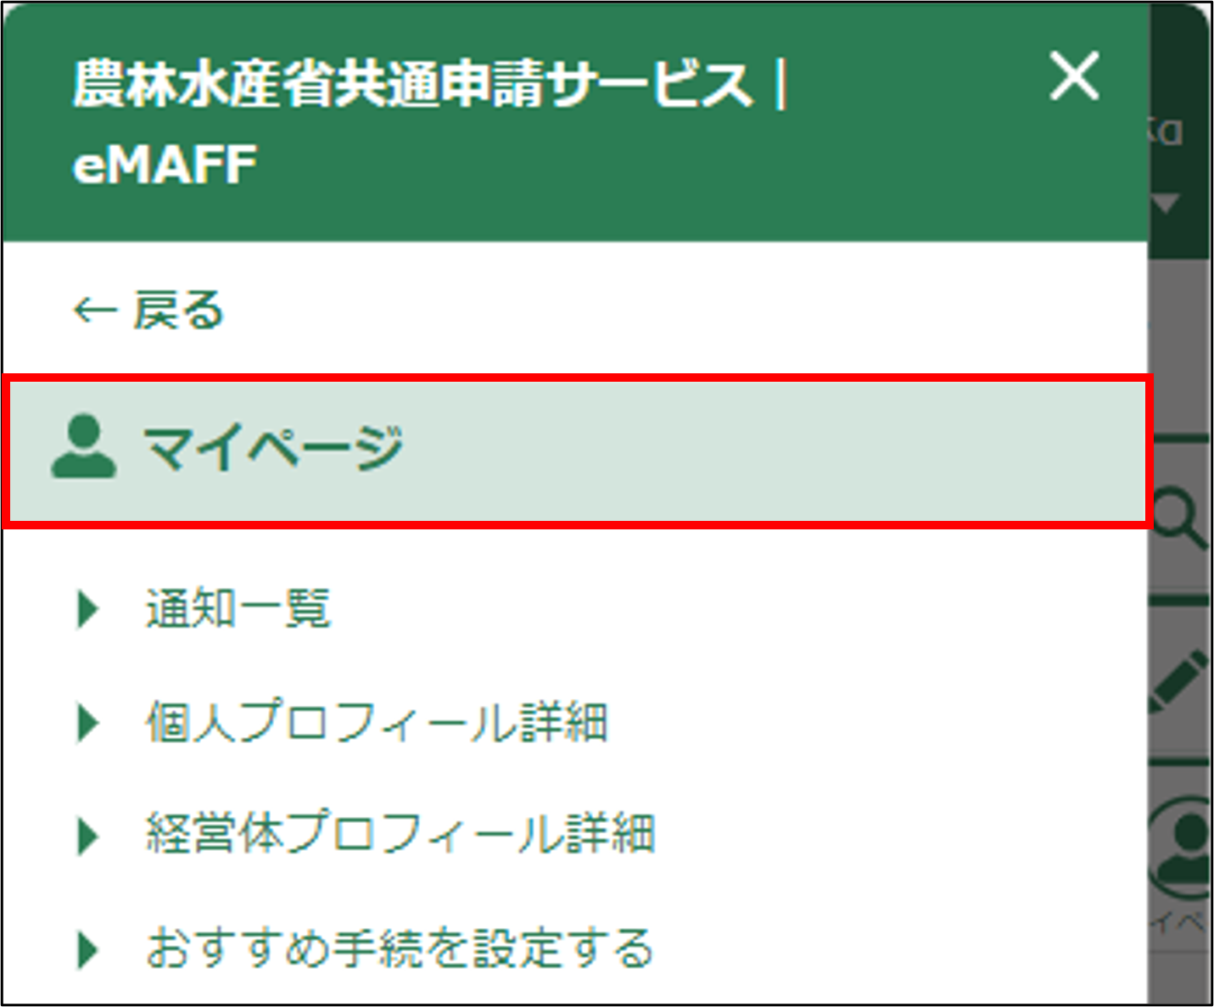
Task: Open the マイページ menu label
Action: pyautogui.click(x=272, y=448)
